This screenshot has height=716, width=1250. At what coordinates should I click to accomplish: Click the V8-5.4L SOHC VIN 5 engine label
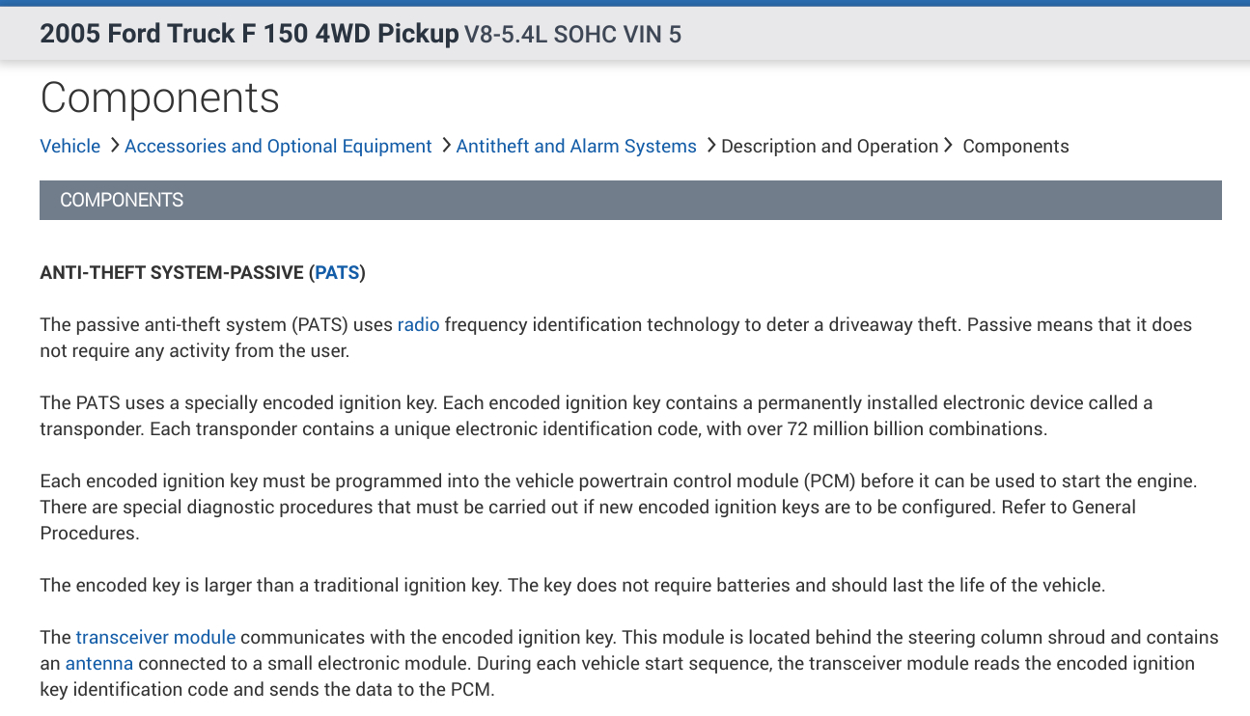[x=572, y=35]
